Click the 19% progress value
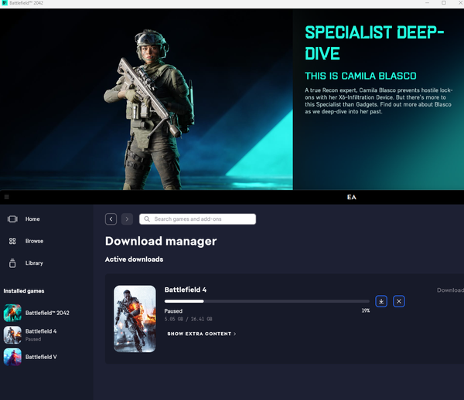Viewport: 464px width, 400px height. (x=366, y=310)
